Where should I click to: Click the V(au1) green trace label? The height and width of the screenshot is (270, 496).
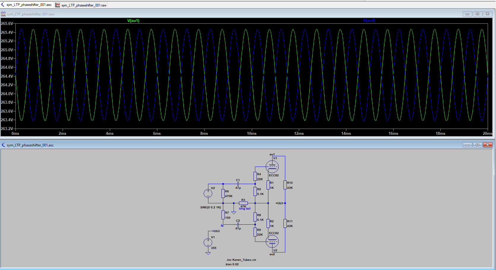tap(133, 21)
